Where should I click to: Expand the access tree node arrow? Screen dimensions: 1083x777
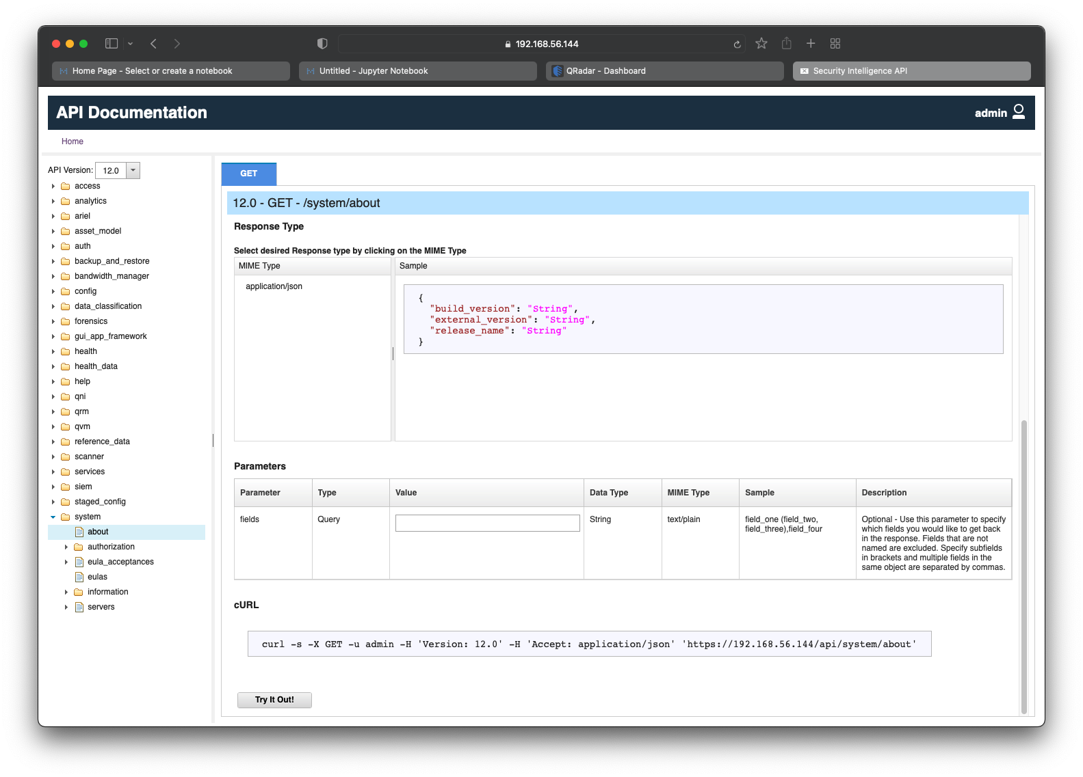tap(53, 186)
